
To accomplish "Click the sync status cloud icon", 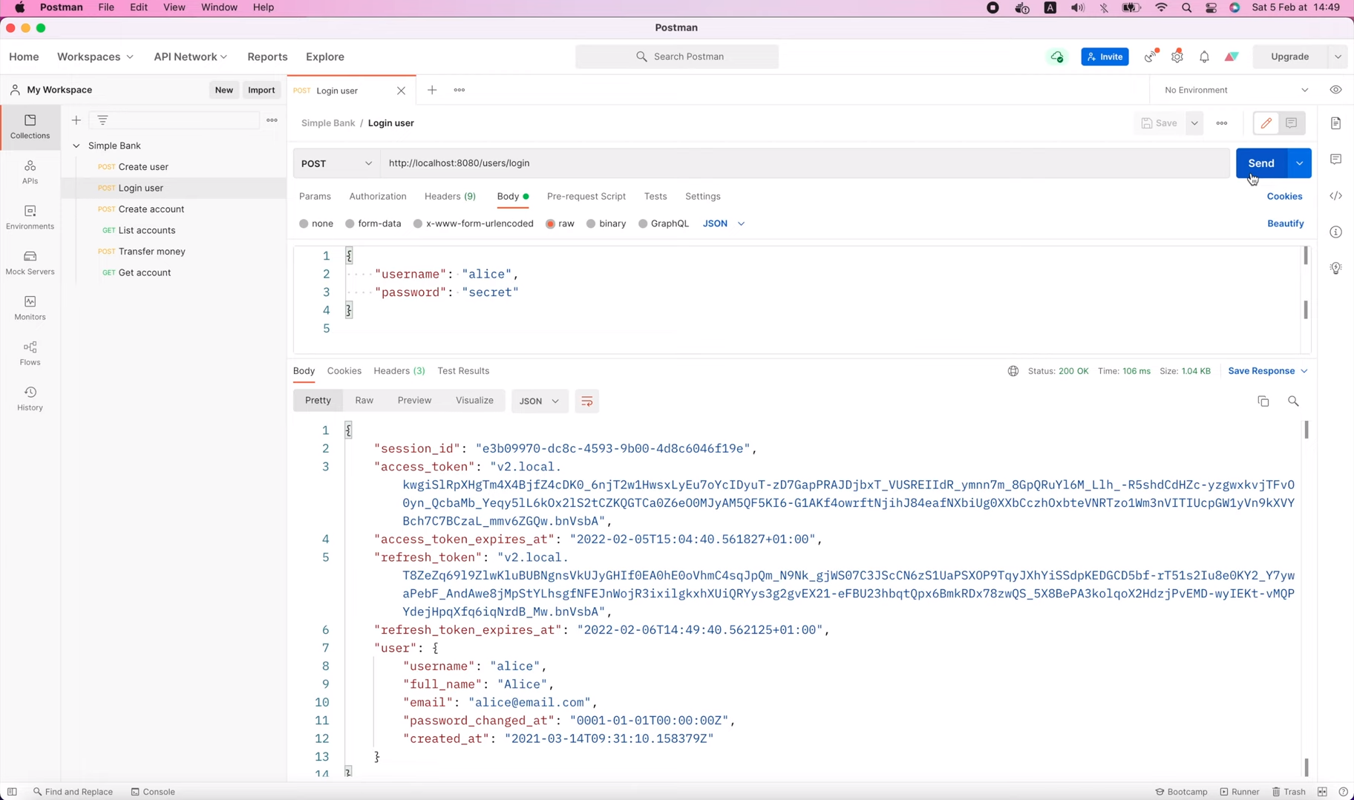I will (1056, 56).
